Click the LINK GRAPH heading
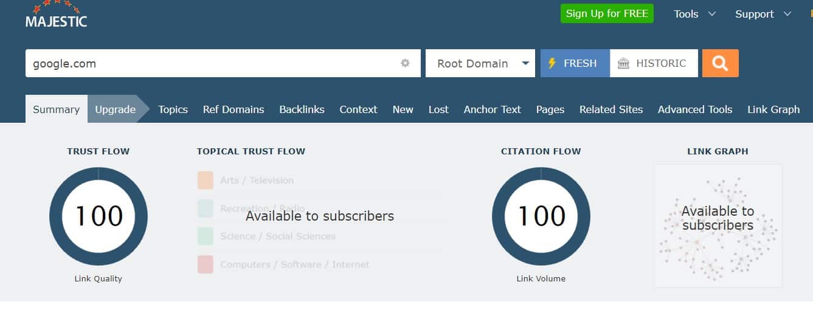Image resolution: width=813 pixels, height=313 pixels. coord(718,151)
